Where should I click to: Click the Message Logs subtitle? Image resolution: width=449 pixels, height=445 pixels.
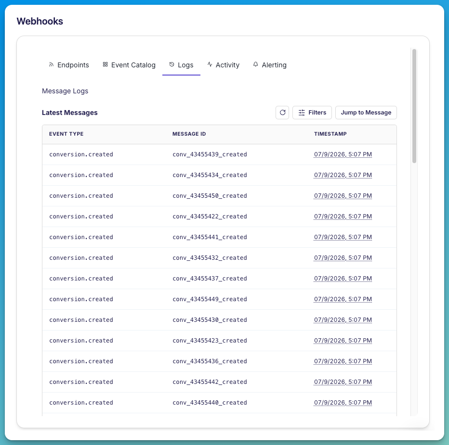(x=65, y=91)
